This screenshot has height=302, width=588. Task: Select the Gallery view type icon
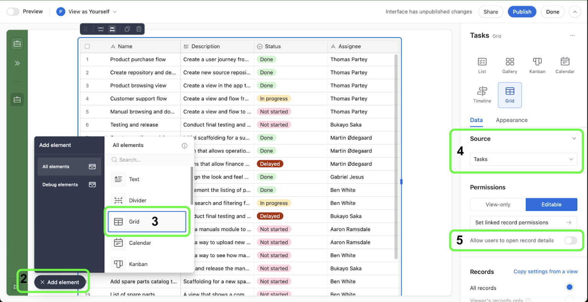[510, 65]
